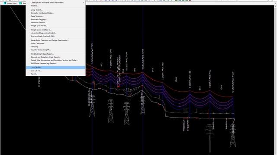This screenshot has height=155, width=277.
Task: Select Wind & Weight Span Report...
Action: (x=56, y=54)
